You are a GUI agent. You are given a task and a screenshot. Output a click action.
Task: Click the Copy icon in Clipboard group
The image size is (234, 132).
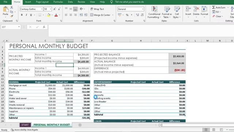(12, 12)
